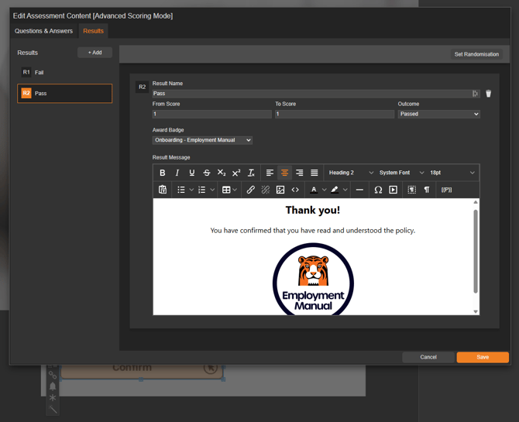Insert a horizontal line
This screenshot has height=422, width=519.
(359, 190)
